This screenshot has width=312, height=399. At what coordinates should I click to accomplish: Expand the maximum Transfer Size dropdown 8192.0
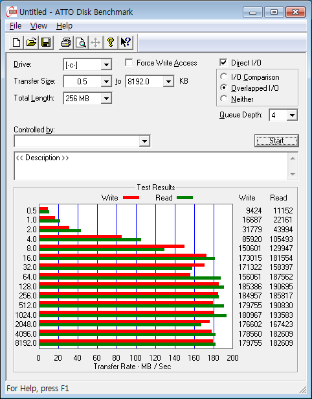168,82
